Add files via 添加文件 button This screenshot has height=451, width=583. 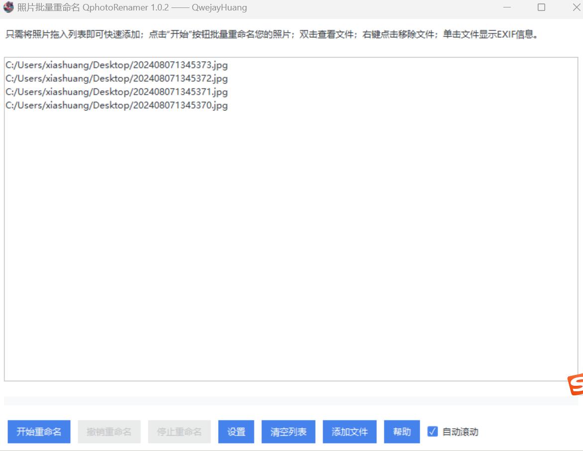click(350, 432)
